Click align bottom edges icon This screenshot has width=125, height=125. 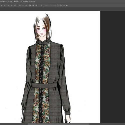(4, 5)
